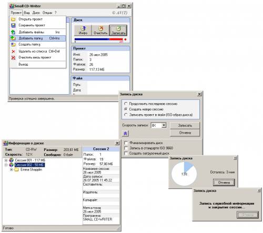Choose Удалить из списка red cross entry

pyautogui.click(x=38, y=52)
